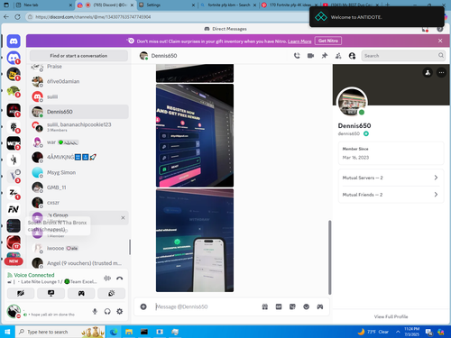Open Discord home direct messages icon
This screenshot has height=338, width=451.
[x=14, y=41]
